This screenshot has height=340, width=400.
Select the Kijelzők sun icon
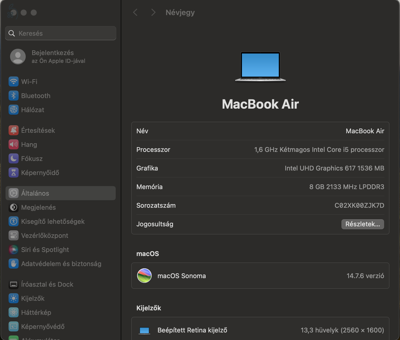(x=14, y=298)
